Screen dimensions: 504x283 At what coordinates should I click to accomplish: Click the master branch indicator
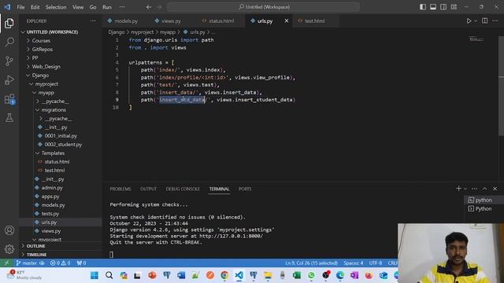click(30, 263)
